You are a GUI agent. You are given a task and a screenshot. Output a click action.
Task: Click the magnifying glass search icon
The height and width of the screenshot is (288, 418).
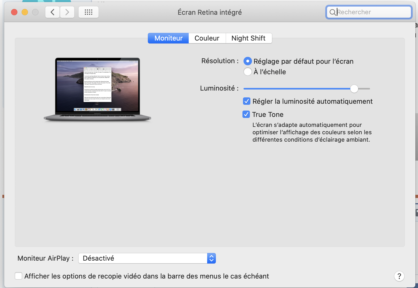[333, 12]
